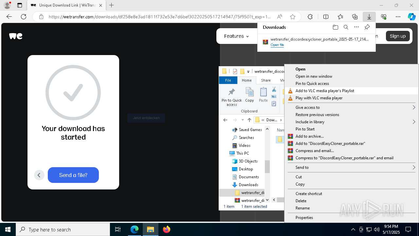The height and width of the screenshot is (236, 419).
Task: Add this page to favorites
Action: [293, 17]
